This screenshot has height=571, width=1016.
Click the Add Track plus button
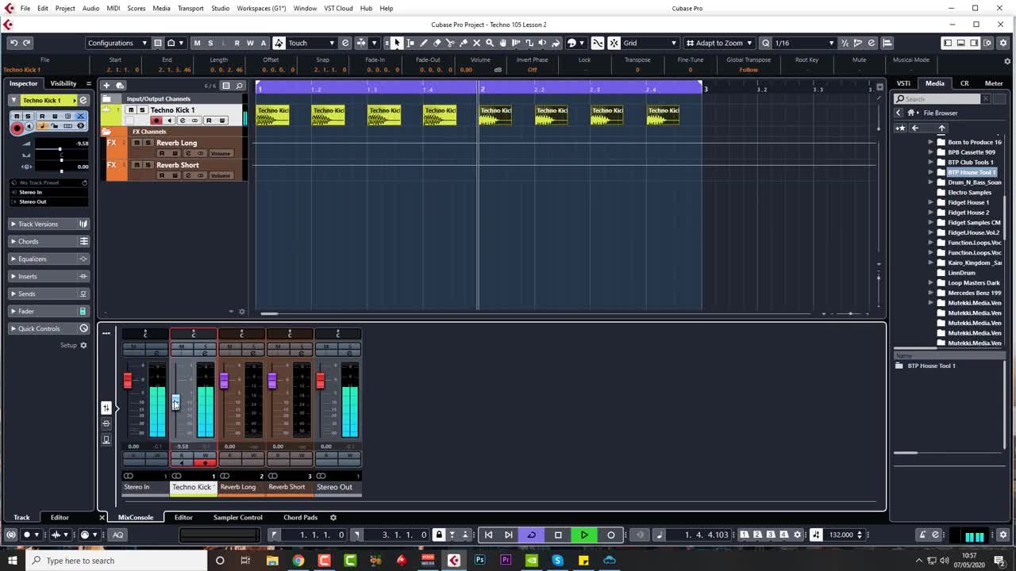[106, 85]
